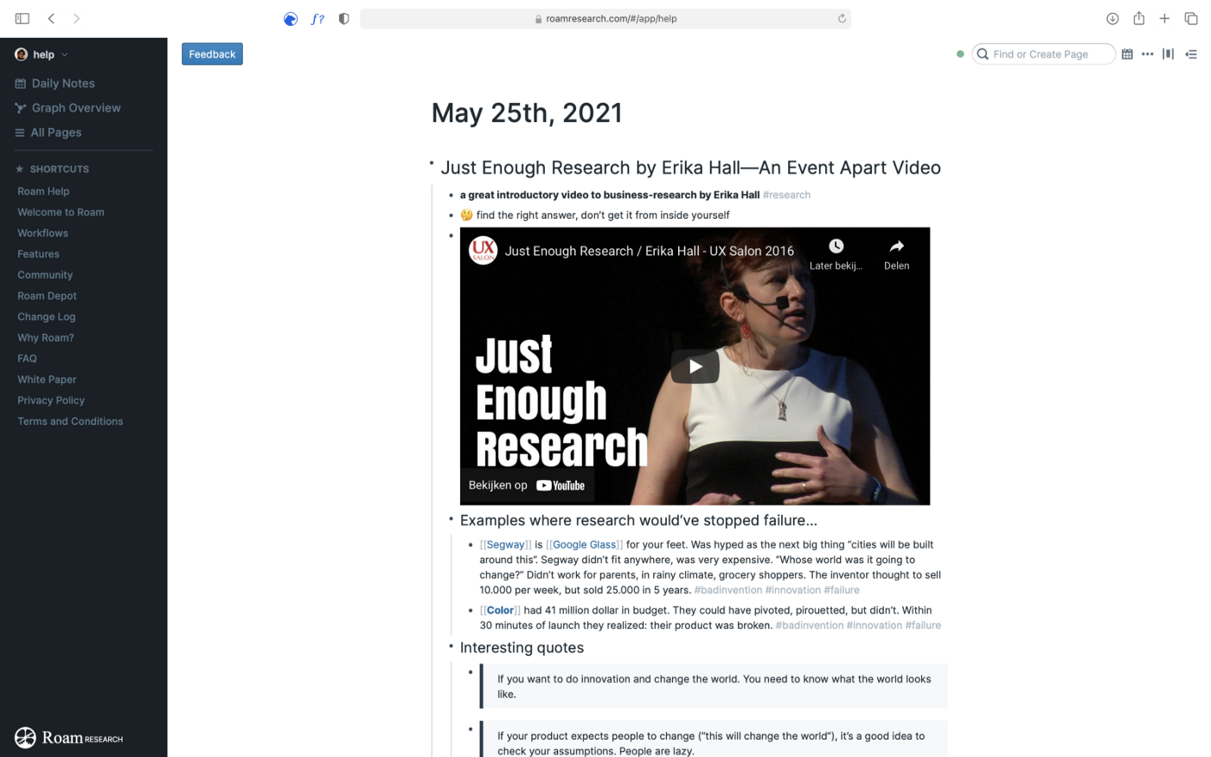Click #badinvention tag in the Segway block
This screenshot has height=757, width=1211.
click(727, 590)
